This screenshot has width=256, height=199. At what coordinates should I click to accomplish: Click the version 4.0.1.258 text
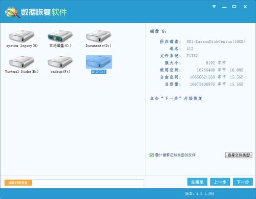pyautogui.click(x=200, y=194)
